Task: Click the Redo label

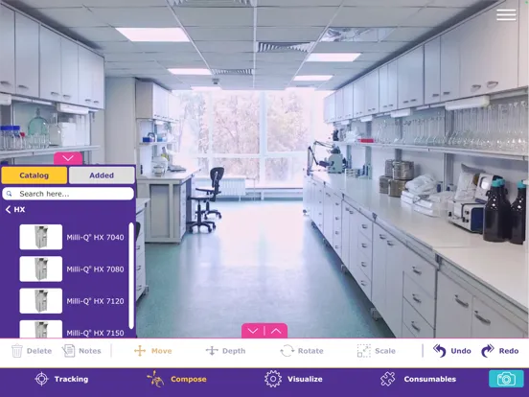Action: (509, 351)
